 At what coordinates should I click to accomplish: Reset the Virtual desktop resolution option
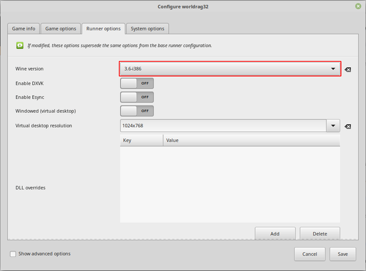pyautogui.click(x=348, y=126)
